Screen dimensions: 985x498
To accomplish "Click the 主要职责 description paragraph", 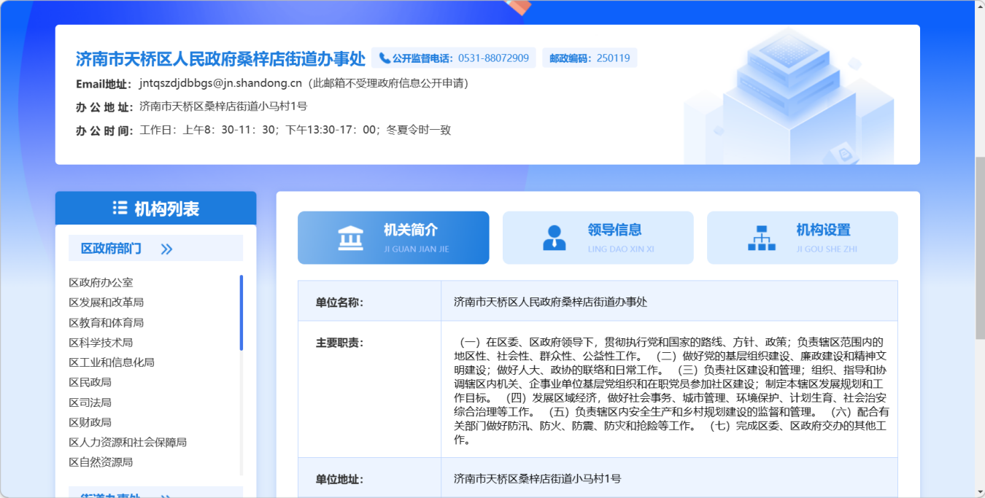I will pyautogui.click(x=670, y=390).
